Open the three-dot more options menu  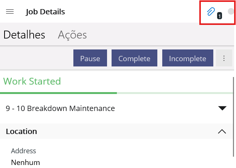(224, 58)
